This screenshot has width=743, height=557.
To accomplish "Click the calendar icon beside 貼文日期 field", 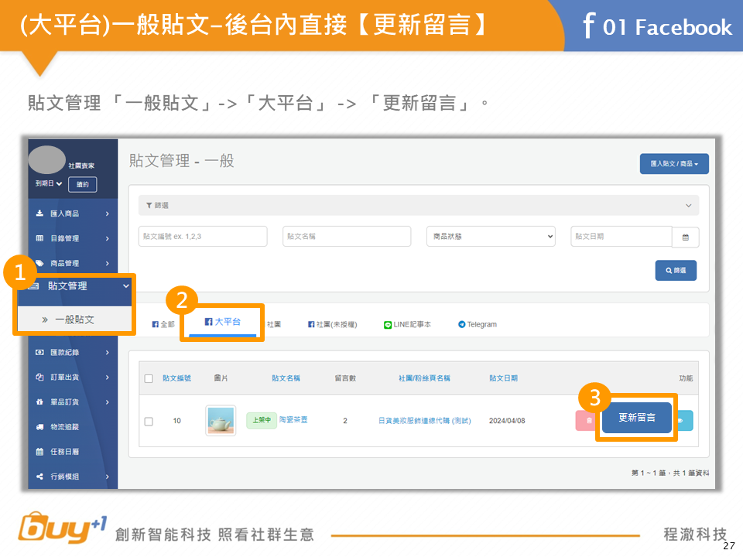I will (x=685, y=237).
